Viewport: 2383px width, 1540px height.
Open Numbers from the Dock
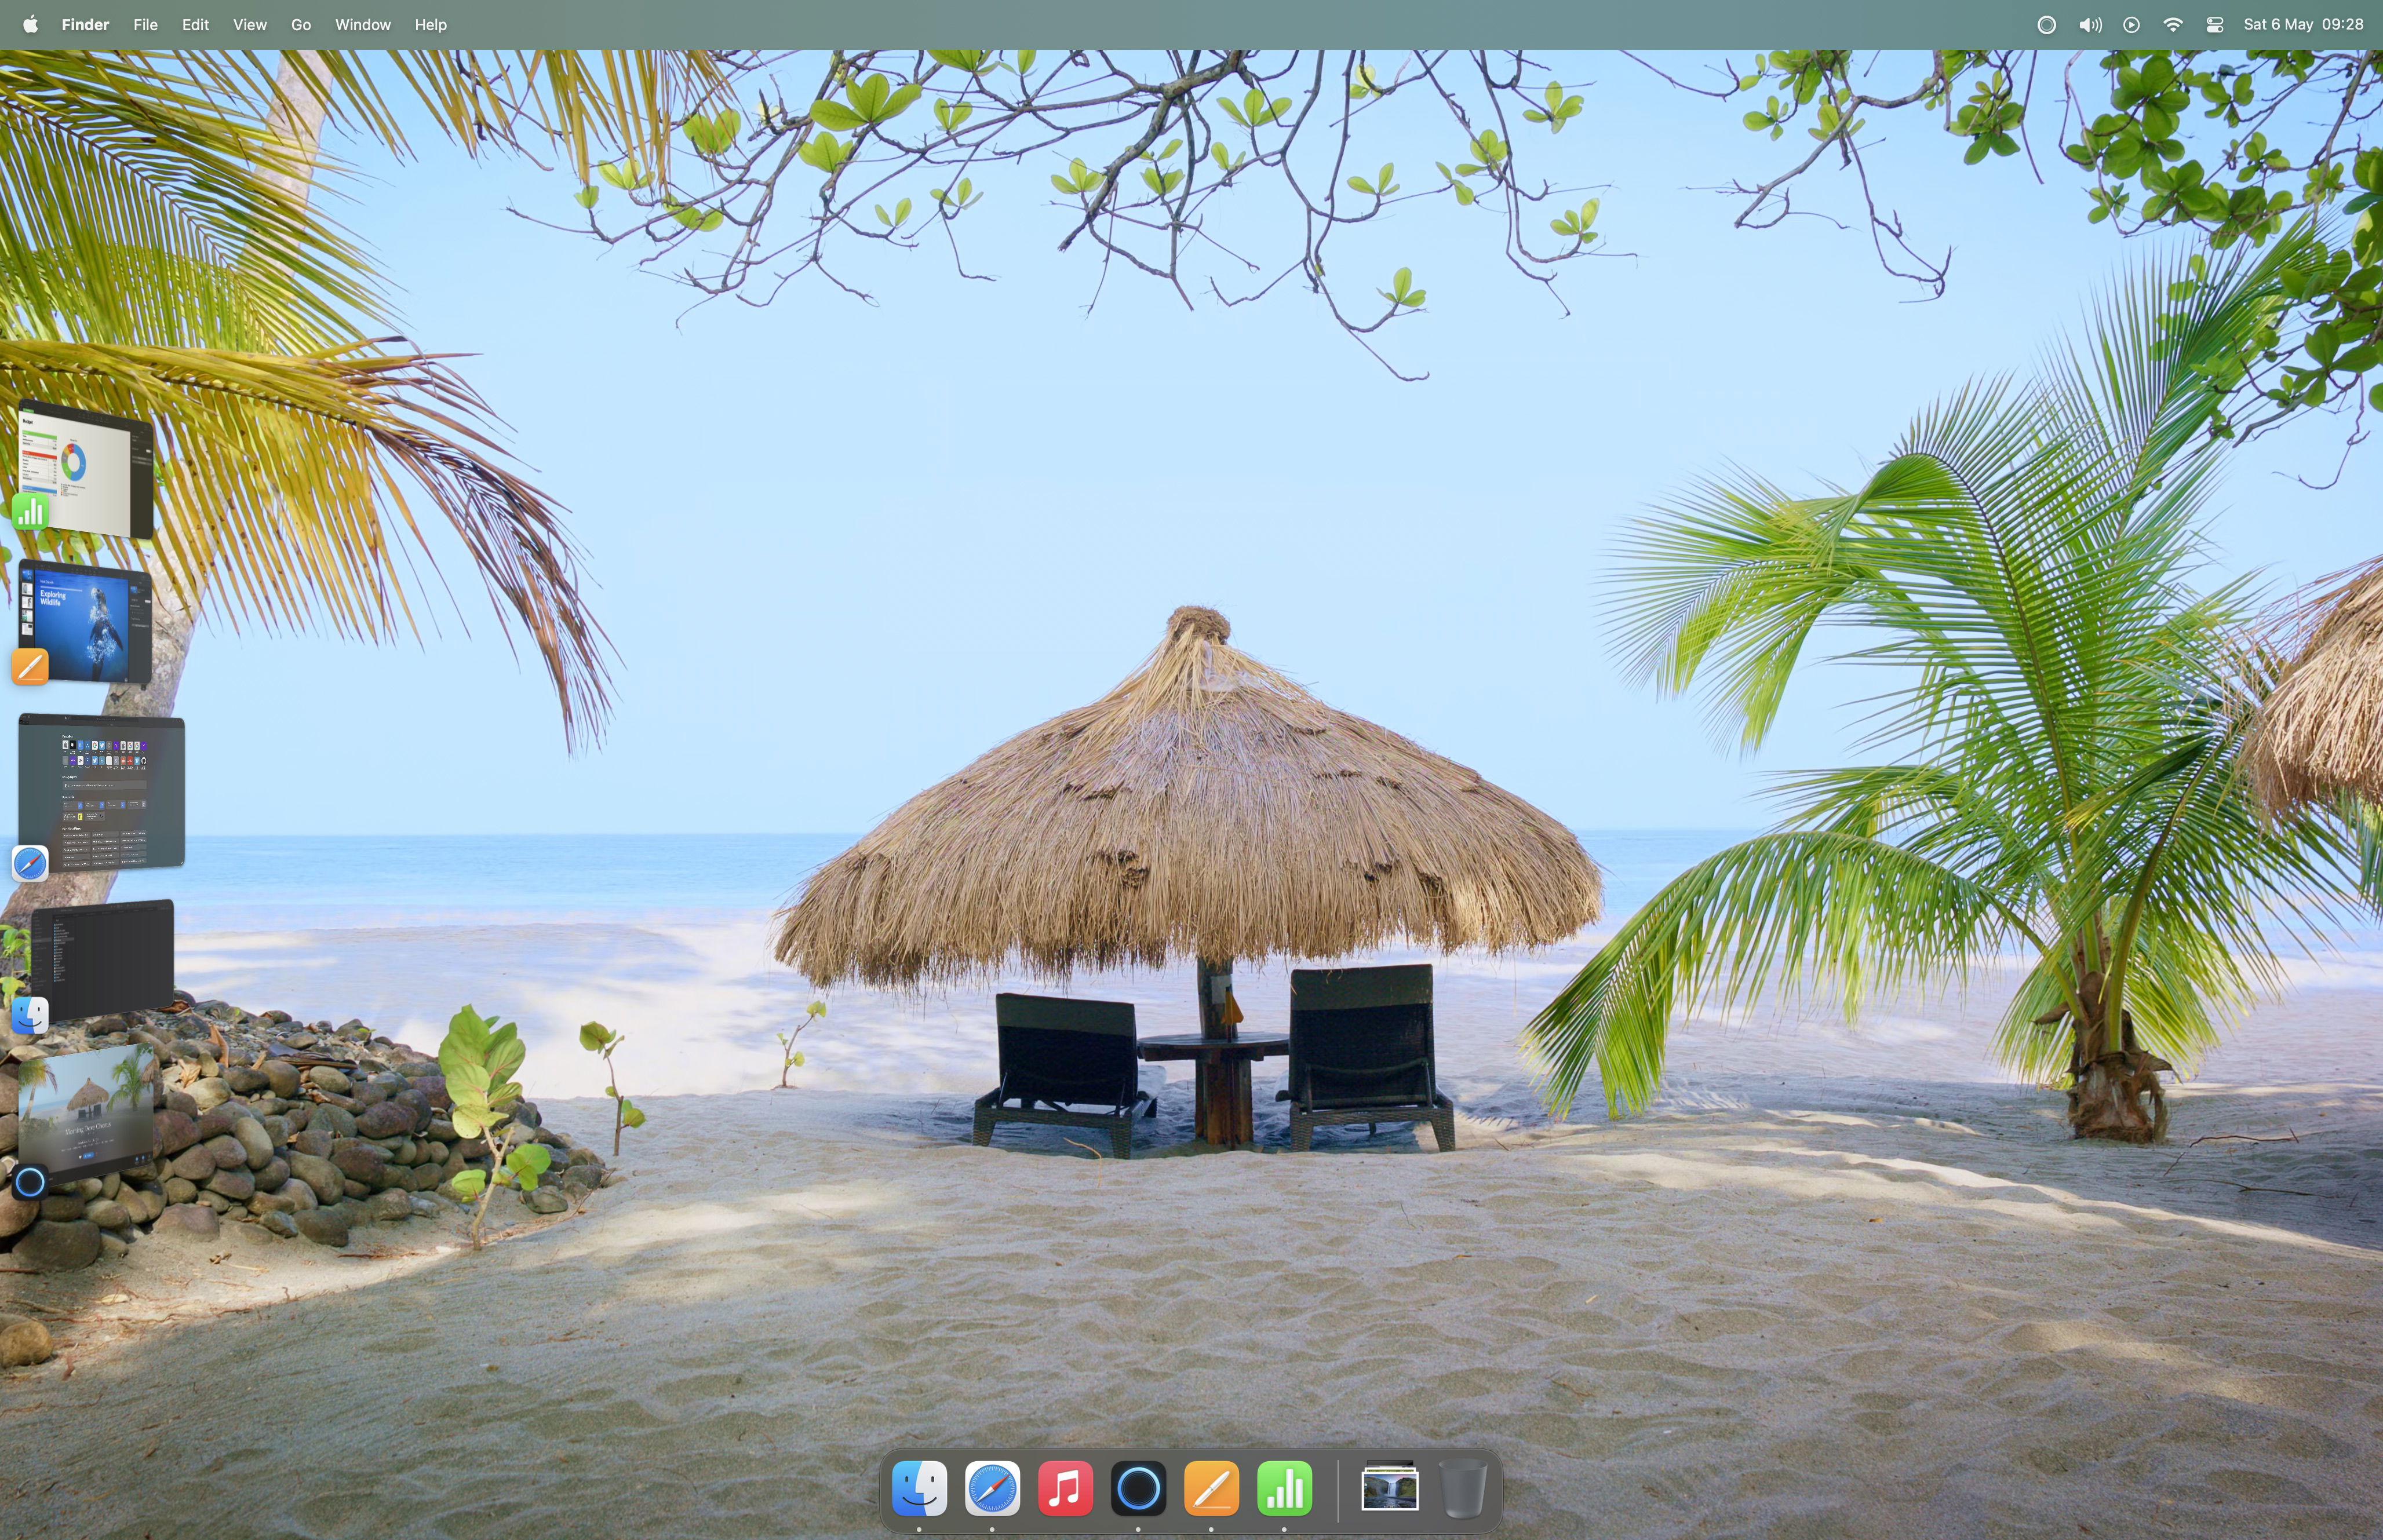click(x=1284, y=1489)
